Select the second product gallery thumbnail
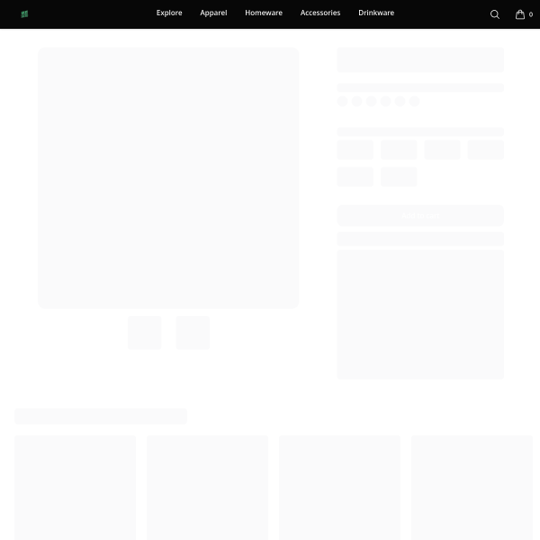540x540 pixels. tap(193, 332)
